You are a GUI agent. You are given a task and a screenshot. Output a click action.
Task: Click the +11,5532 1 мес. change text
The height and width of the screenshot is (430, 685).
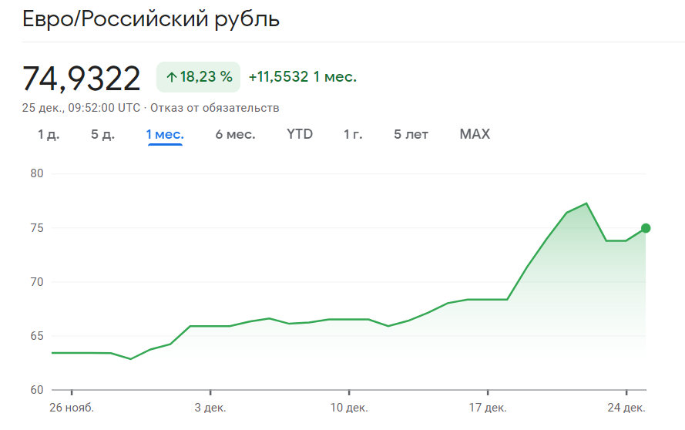tap(302, 77)
